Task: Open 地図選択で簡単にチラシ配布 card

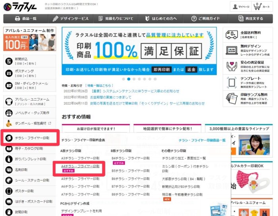Action: (167, 128)
